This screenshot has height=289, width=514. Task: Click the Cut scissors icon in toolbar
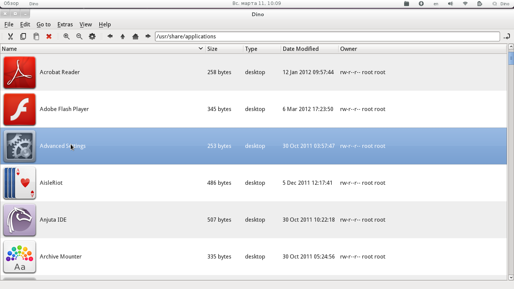(x=11, y=37)
